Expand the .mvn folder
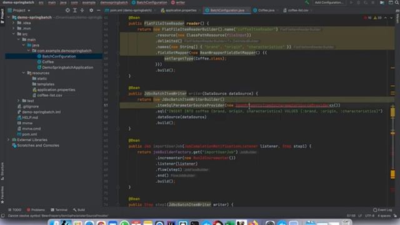Viewport: 400px width, 225px height. [x=14, y=29]
